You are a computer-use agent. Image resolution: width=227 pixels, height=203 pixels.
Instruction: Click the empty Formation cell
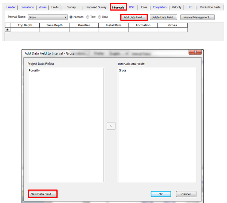(x=143, y=30)
